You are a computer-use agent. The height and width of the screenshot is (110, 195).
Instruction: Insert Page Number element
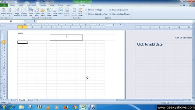pos(17,12)
